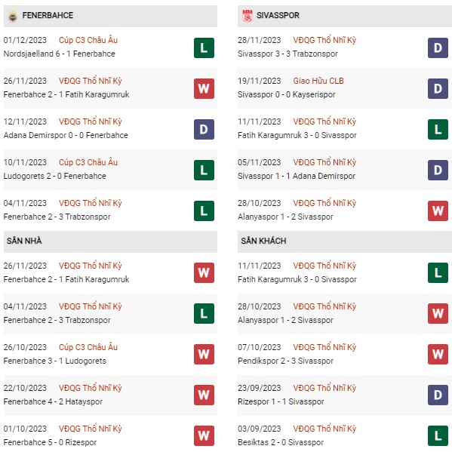Open the FENERBAHCE team name header
452x452 pixels.
tap(48, 15)
